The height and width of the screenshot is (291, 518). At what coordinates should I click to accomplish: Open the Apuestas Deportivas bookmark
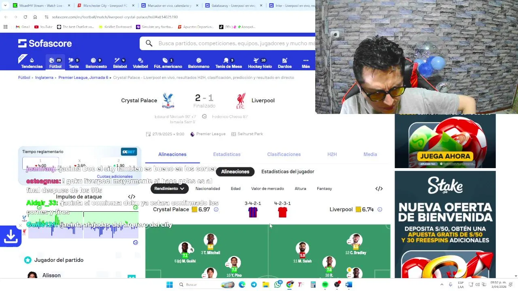[x=195, y=27]
